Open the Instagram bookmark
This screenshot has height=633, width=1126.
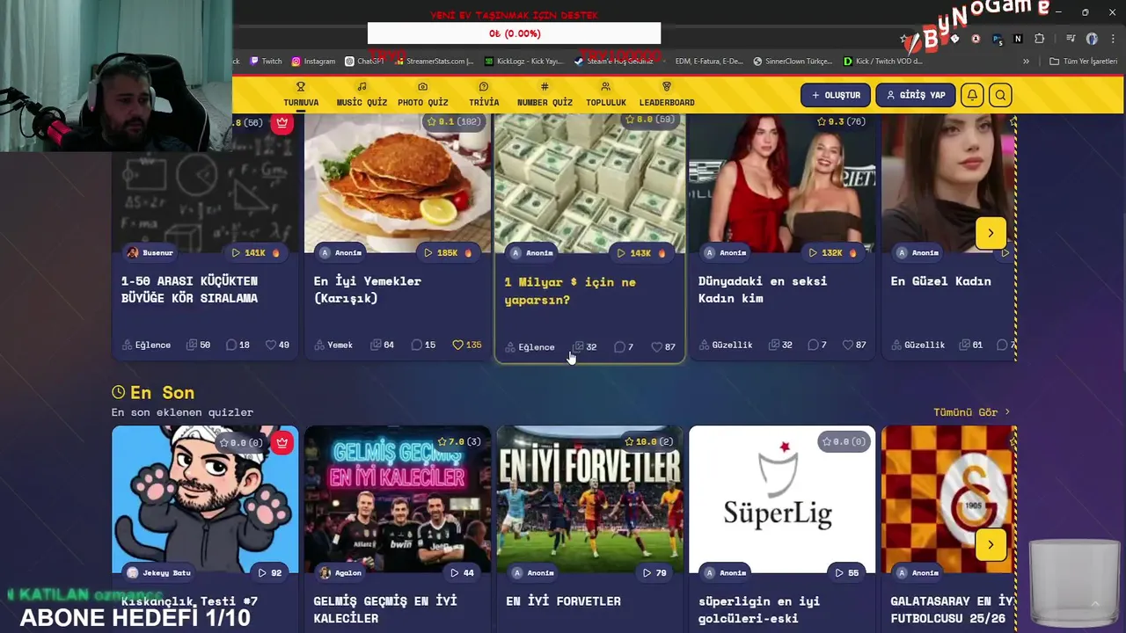point(313,62)
